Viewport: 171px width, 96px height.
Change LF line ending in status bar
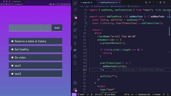(132, 94)
